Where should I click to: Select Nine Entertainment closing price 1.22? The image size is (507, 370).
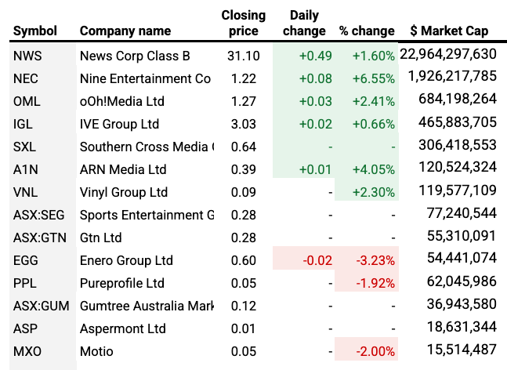(x=247, y=78)
